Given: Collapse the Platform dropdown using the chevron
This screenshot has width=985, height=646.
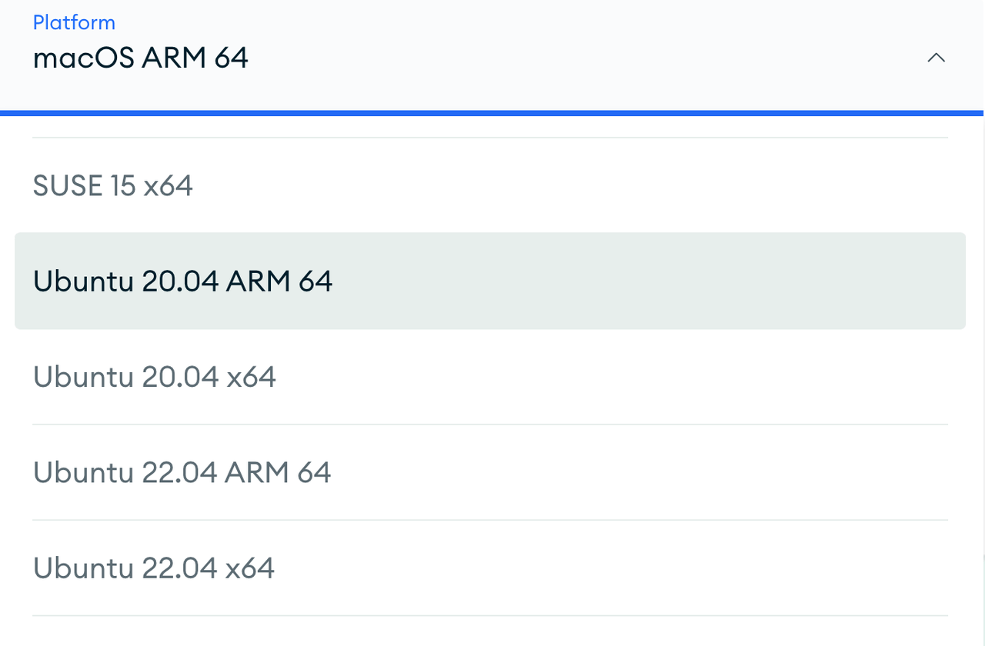Looking at the screenshot, I should [936, 58].
